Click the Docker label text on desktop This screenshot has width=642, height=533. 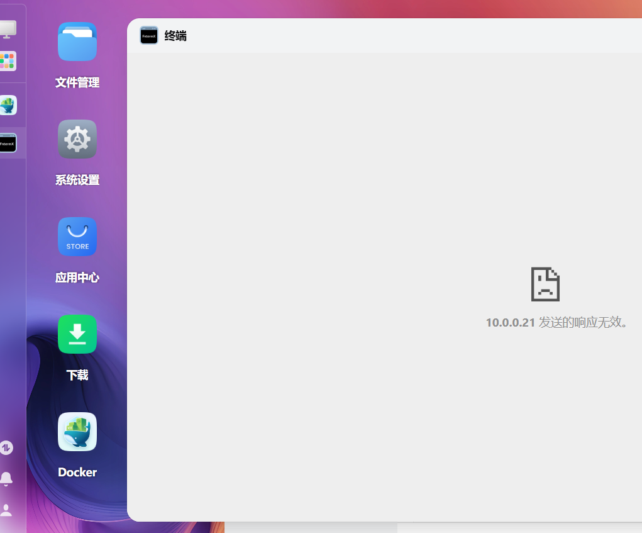pyautogui.click(x=77, y=473)
